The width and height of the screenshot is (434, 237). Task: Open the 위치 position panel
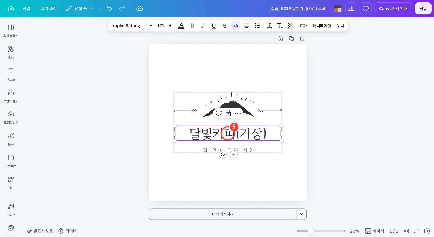(x=341, y=26)
